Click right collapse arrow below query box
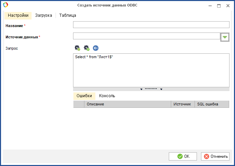 pos(161,89)
